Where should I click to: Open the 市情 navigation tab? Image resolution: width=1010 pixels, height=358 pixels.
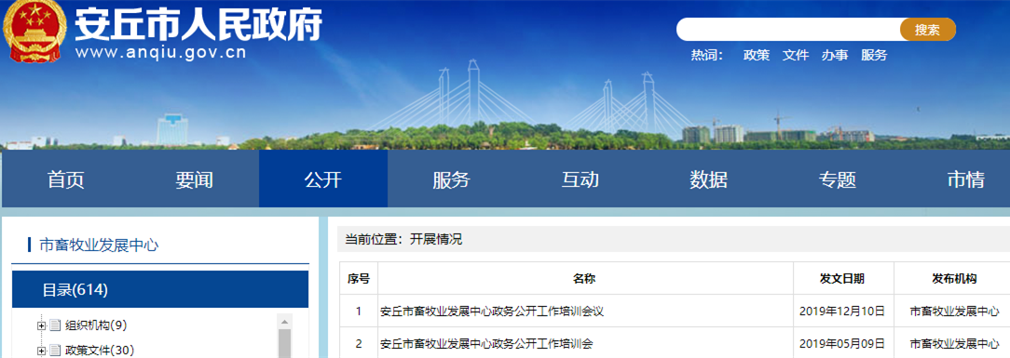[x=965, y=179]
